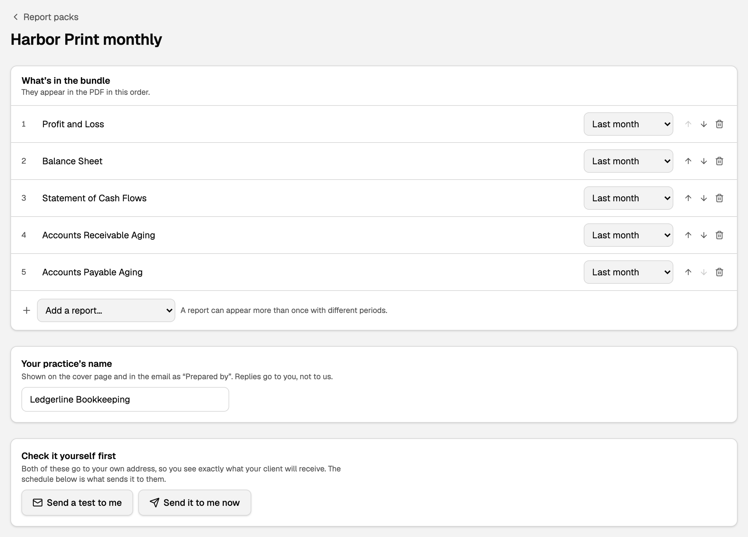The width and height of the screenshot is (748, 537).
Task: Open period dropdown for Accounts Payable Aging
Action: click(628, 272)
